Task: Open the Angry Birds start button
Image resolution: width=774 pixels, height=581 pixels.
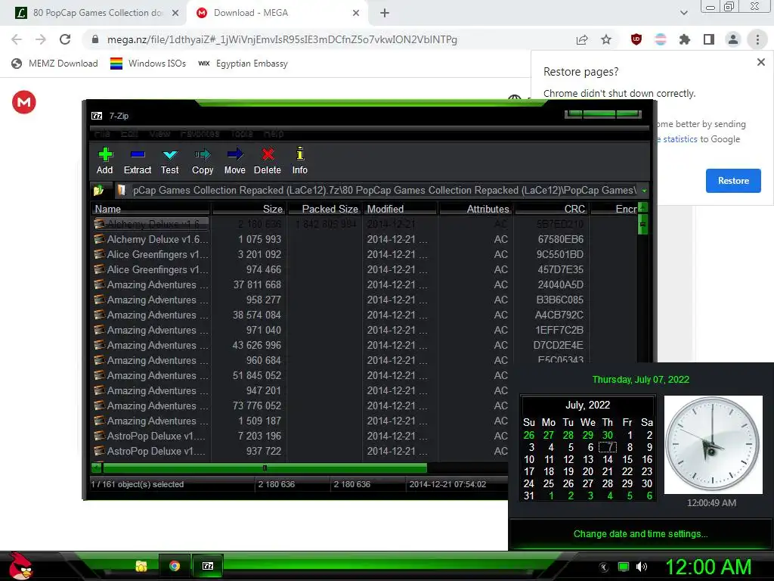Action: point(20,566)
